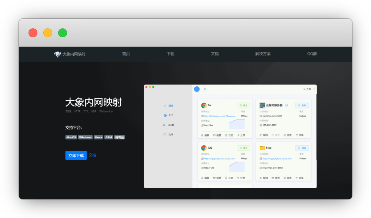Open the 文档 link beside the download button
The height and width of the screenshot is (218, 371).
93,155
